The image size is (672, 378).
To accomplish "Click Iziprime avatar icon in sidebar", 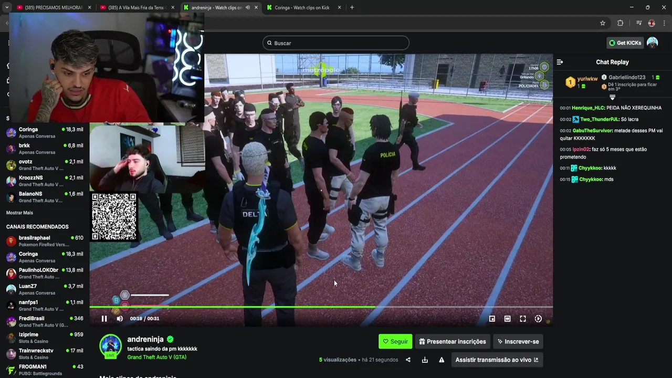I will pyautogui.click(x=11, y=338).
